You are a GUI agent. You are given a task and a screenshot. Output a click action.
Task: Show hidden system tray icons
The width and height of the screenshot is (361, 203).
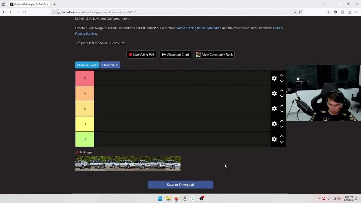click(x=319, y=198)
